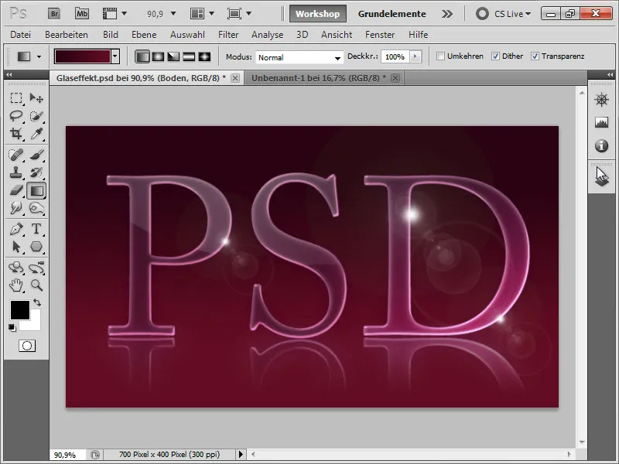Choose linear gradient style
This screenshot has height=464, width=619.
(x=142, y=56)
